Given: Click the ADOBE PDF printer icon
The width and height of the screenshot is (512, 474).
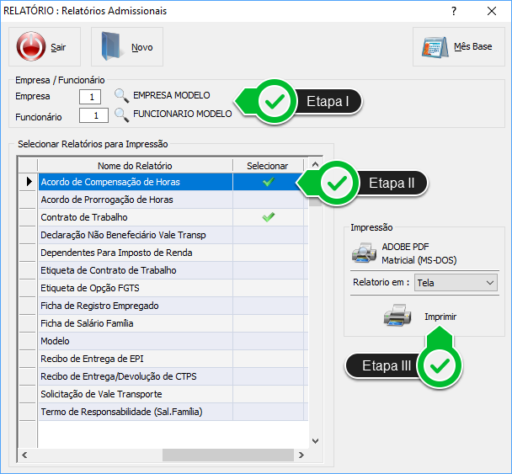Looking at the screenshot, I should click(x=364, y=252).
